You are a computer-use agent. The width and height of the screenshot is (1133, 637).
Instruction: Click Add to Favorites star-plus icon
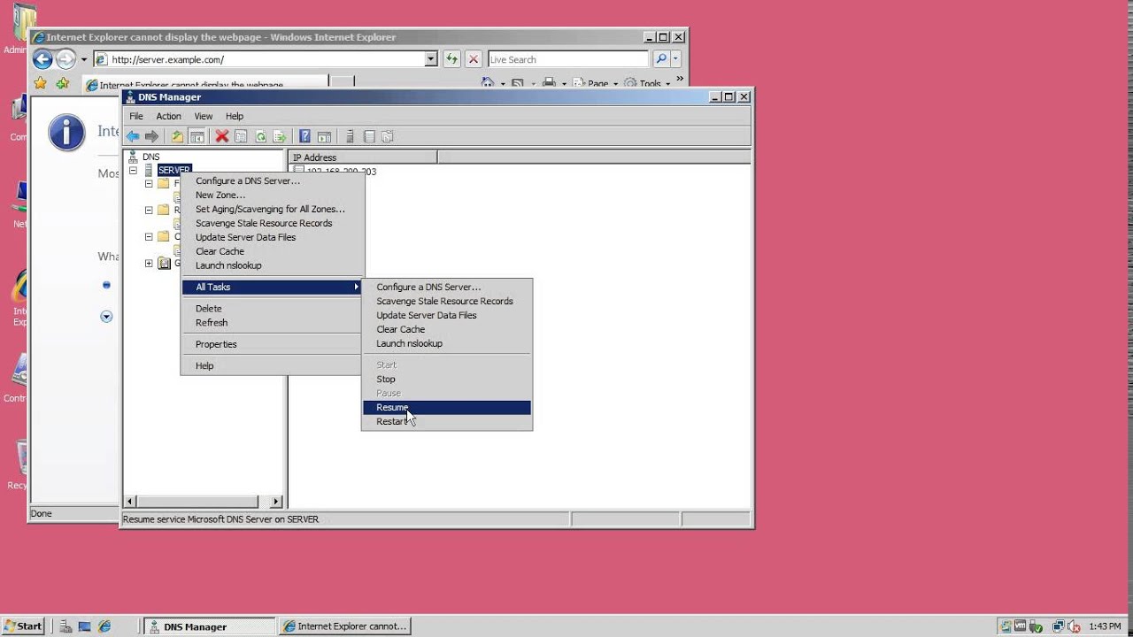[62, 83]
